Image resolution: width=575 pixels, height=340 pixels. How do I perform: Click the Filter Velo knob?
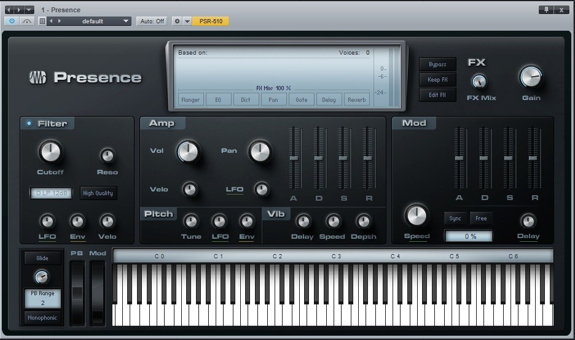point(108,221)
